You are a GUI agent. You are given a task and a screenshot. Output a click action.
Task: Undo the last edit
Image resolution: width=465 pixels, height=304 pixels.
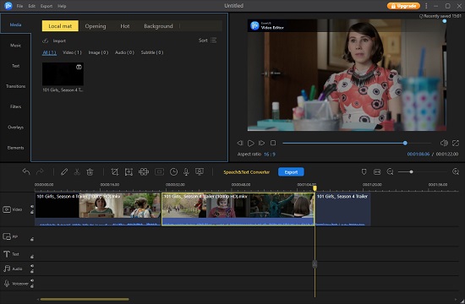click(x=26, y=171)
